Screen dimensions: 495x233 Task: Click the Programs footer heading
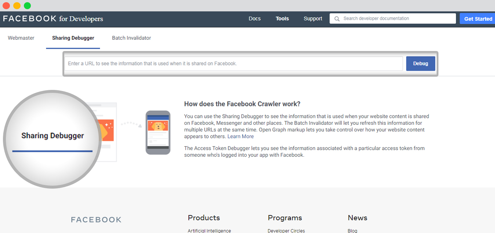click(x=285, y=218)
